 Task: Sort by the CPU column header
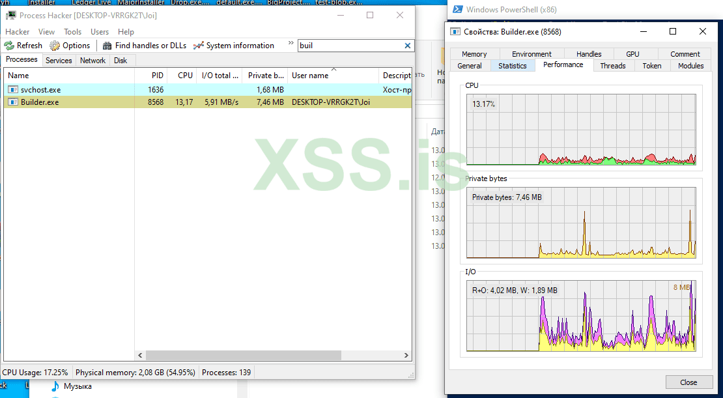(182, 75)
